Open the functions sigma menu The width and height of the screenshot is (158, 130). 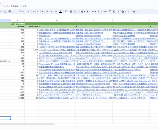pyautogui.click(x=129, y=12)
